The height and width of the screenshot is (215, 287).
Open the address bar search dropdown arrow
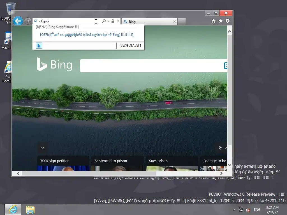click(108, 21)
